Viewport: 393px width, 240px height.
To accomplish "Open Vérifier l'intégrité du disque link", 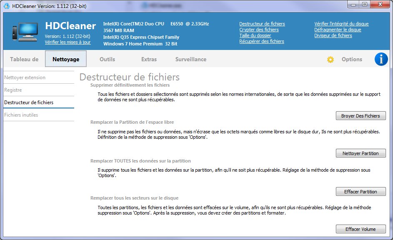I will pyautogui.click(x=341, y=24).
